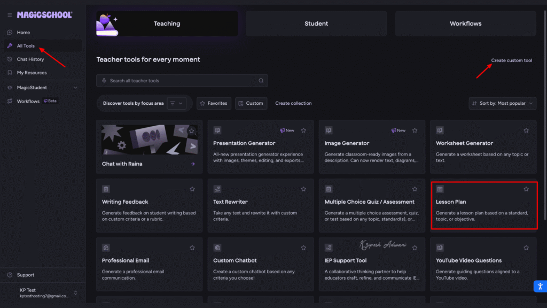Click the Home sidebar icon
The height and width of the screenshot is (308, 547).
coord(10,33)
